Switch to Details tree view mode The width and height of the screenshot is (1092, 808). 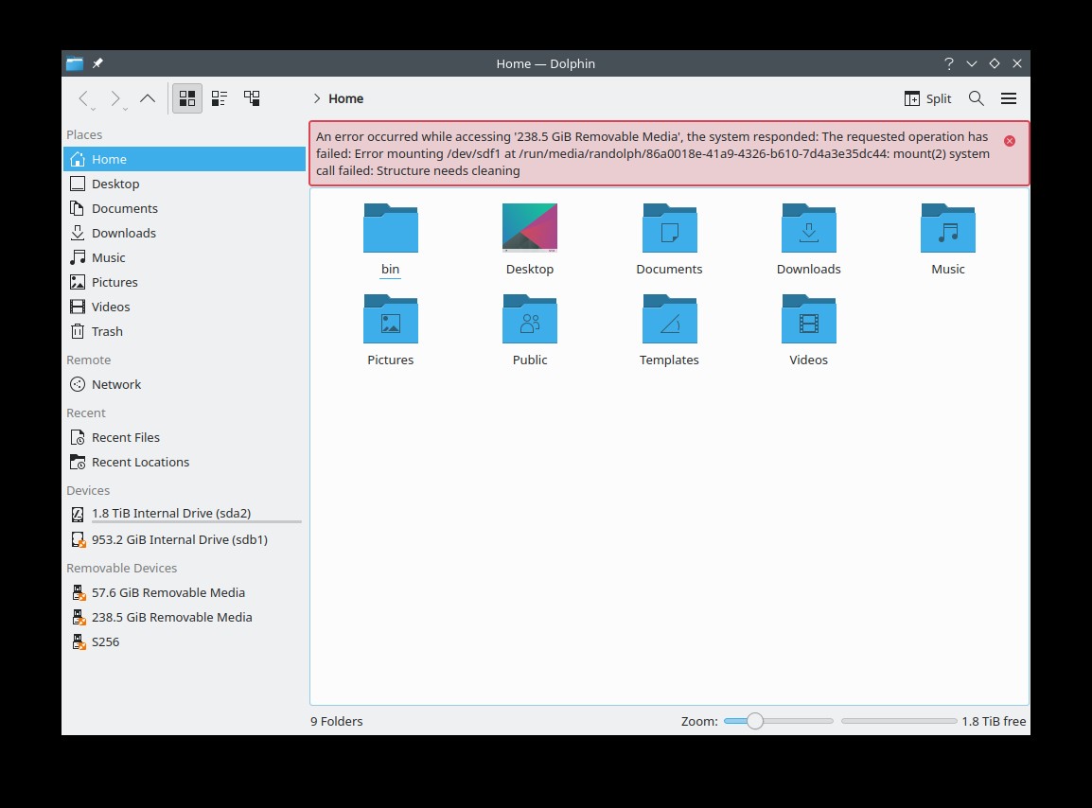[x=252, y=98]
